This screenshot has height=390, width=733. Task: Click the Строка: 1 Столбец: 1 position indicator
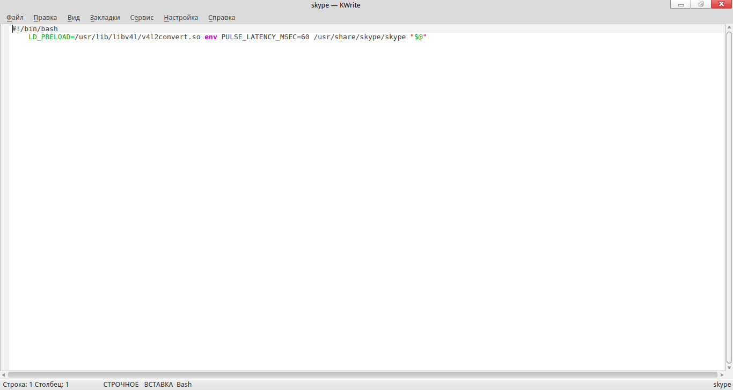35,385
